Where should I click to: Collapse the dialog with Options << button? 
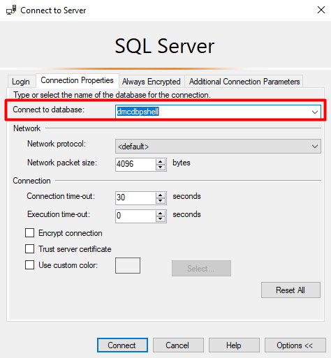click(295, 345)
